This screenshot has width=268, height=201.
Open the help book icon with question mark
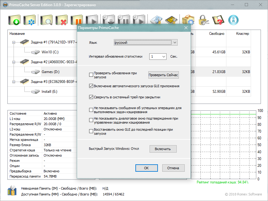point(218,20)
